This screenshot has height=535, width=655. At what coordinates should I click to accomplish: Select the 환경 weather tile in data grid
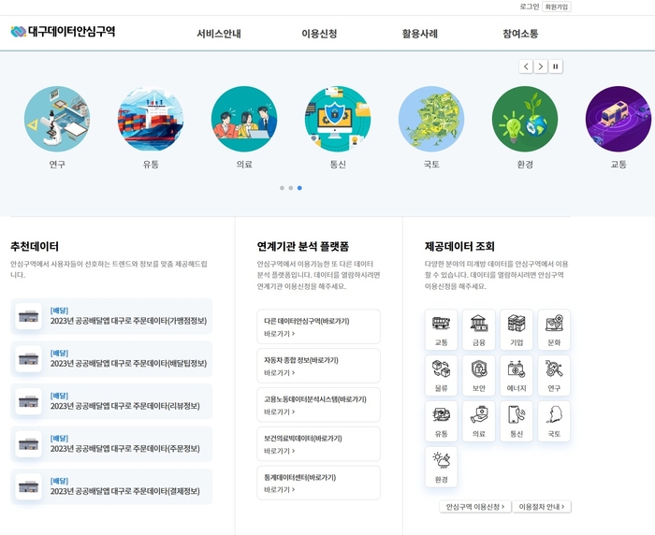pos(441,467)
